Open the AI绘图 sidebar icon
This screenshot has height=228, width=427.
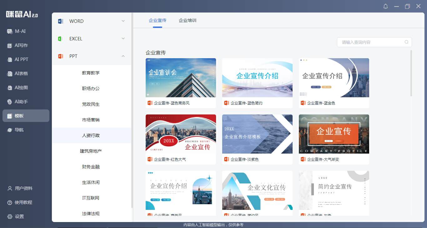click(x=10, y=88)
